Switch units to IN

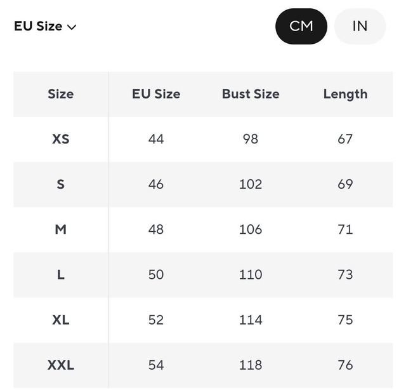[x=360, y=26]
